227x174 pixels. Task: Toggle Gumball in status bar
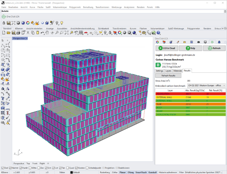pyautogui.click(x=152, y=173)
